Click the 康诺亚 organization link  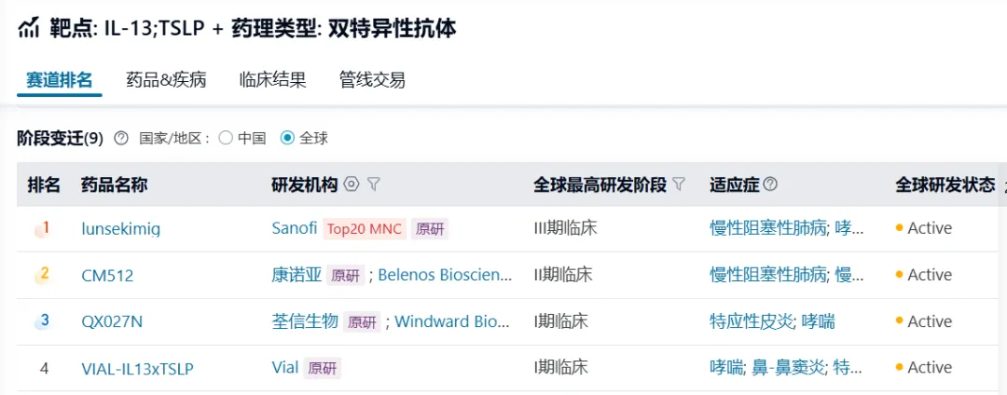click(x=296, y=275)
